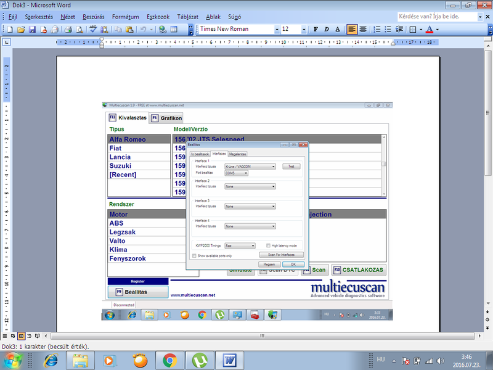This screenshot has height=370, width=493.
Task: Switch to Reading Layout view
Action: tap(38, 336)
